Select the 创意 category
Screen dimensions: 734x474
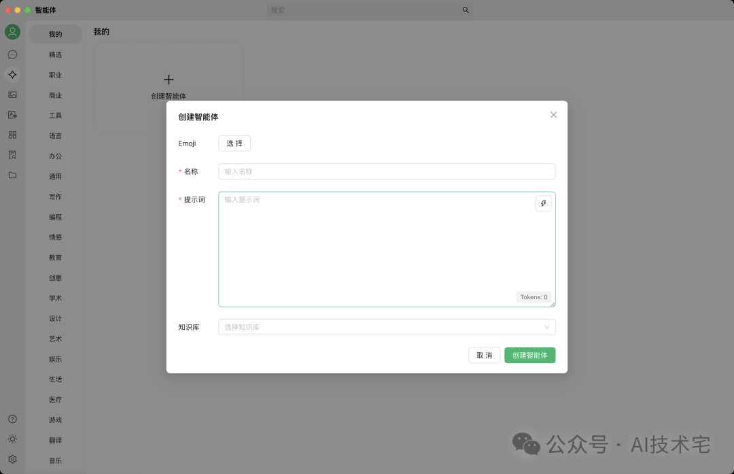tap(55, 277)
